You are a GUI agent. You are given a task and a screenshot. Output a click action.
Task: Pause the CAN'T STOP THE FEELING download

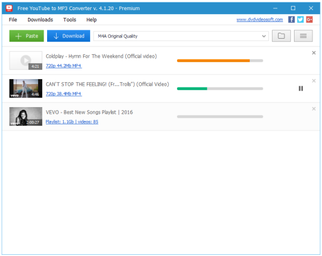[301, 88]
